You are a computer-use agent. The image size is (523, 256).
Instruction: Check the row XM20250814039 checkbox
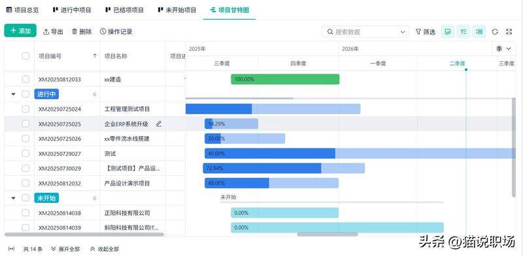25,227
